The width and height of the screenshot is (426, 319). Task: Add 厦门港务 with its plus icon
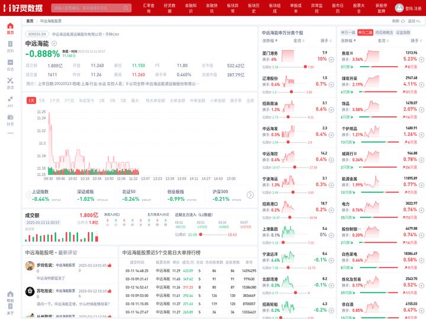[x=331, y=60]
